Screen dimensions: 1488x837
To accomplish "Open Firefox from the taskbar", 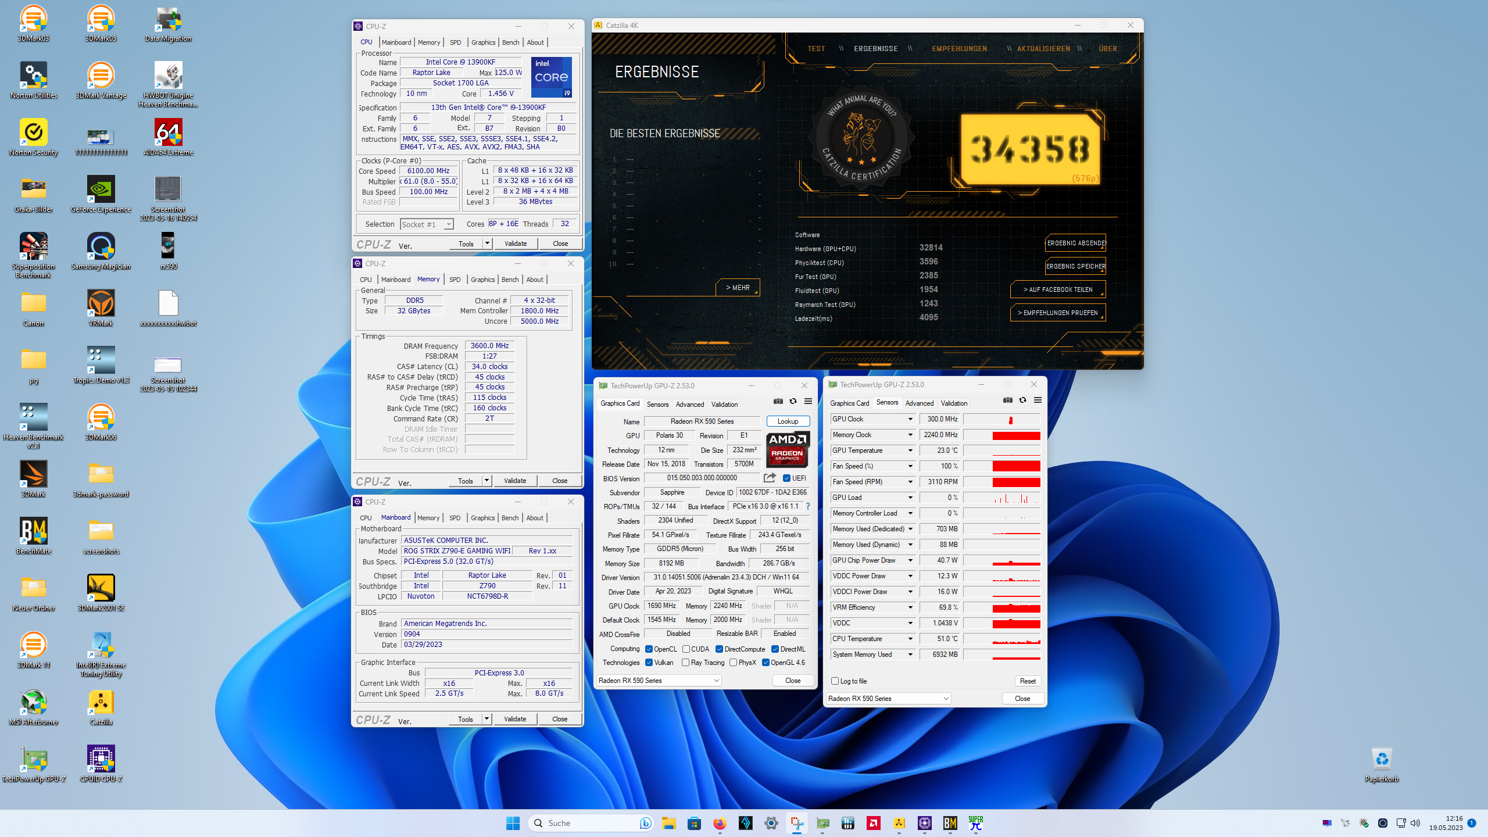I will pos(720,823).
